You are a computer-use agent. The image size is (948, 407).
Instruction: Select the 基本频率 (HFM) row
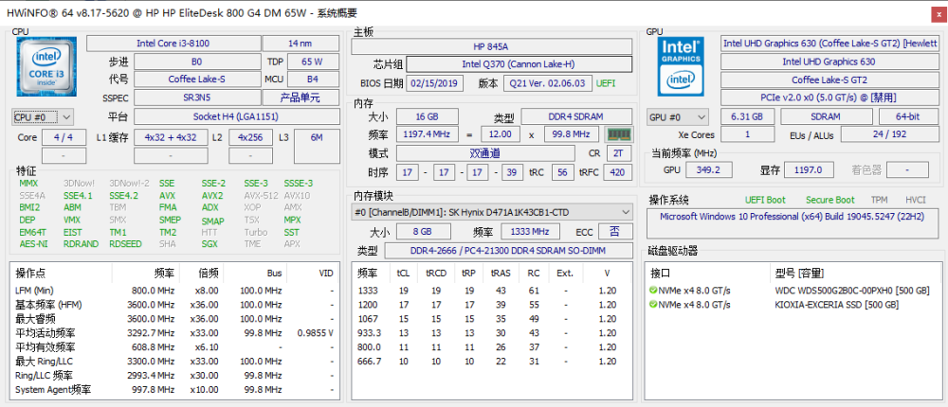point(174,305)
